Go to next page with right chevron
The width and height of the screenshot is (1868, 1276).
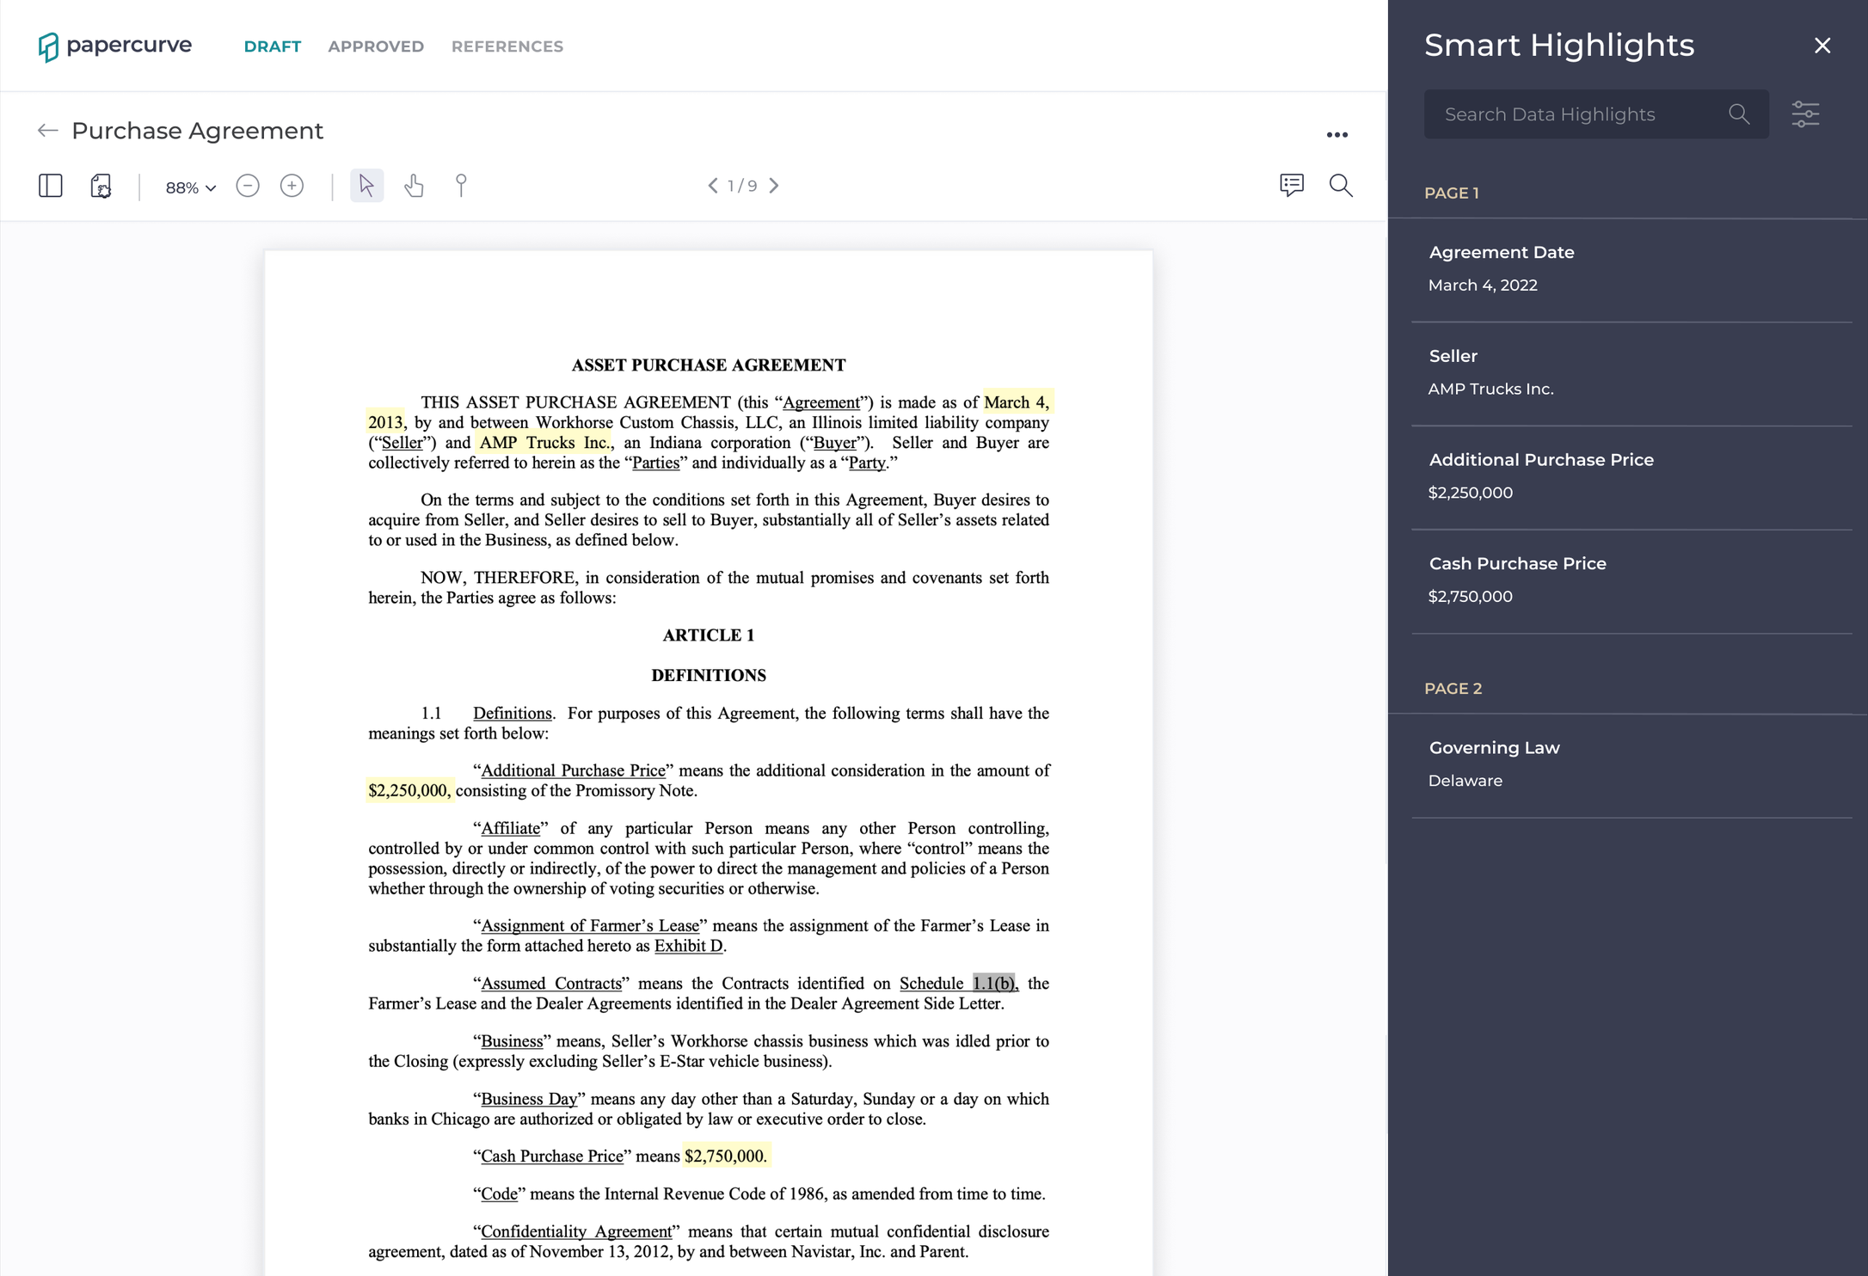pos(774,185)
